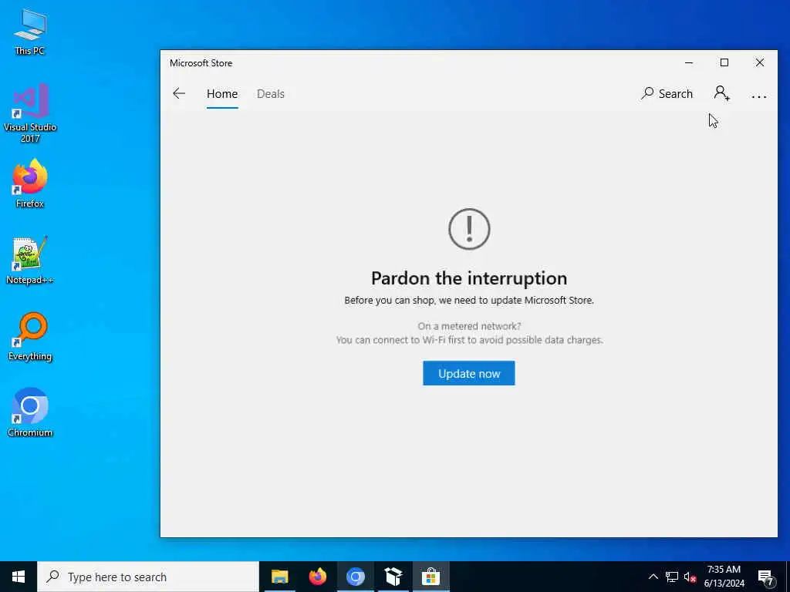Minimize the Microsoft Store window
The height and width of the screenshot is (592, 790).
click(x=689, y=62)
